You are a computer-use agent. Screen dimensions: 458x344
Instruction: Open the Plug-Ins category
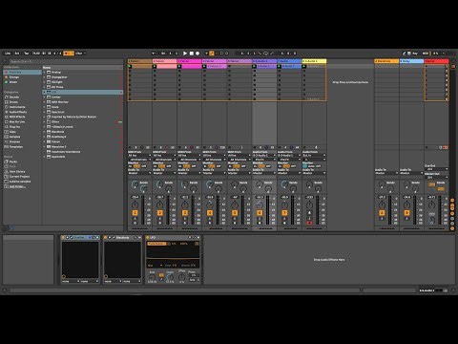coord(22,127)
